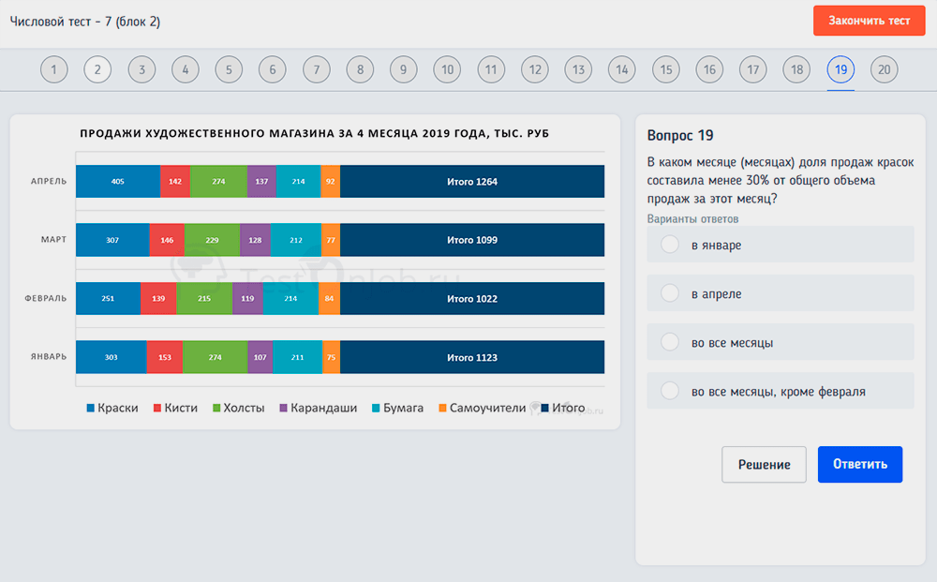
Task: Switch to question 10
Action: pyautogui.click(x=447, y=69)
